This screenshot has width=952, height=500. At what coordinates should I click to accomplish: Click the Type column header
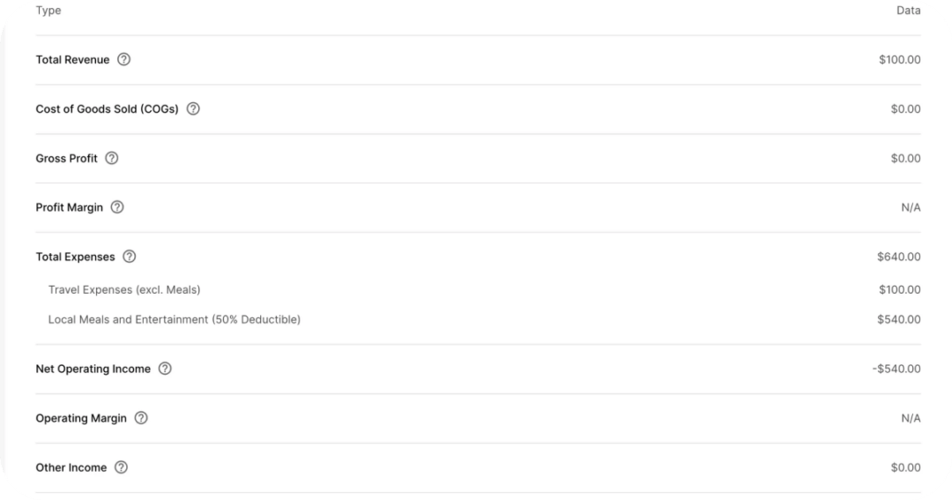tap(48, 11)
